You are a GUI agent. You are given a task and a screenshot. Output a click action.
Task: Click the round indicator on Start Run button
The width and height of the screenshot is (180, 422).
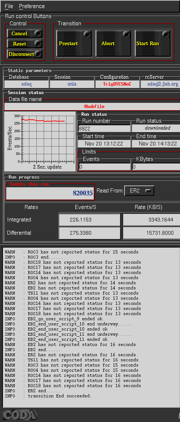166,34
